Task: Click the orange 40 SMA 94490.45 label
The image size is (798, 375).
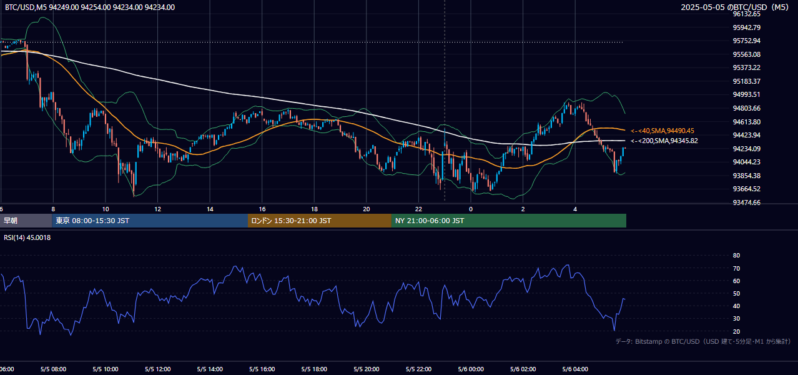Action: [x=663, y=131]
